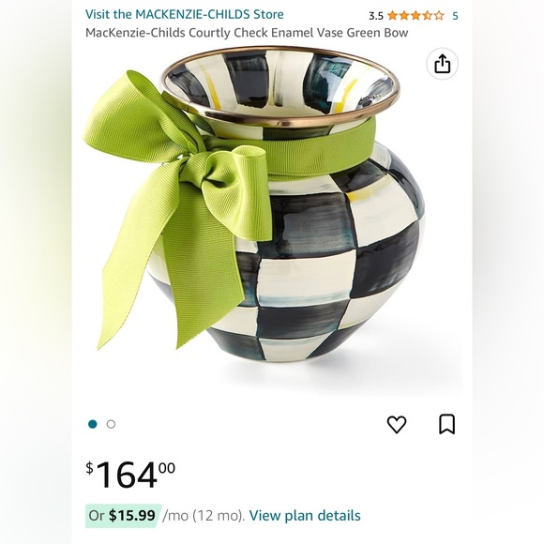
Task: Tap the Or $15.99 monthly badge
Action: click(124, 516)
